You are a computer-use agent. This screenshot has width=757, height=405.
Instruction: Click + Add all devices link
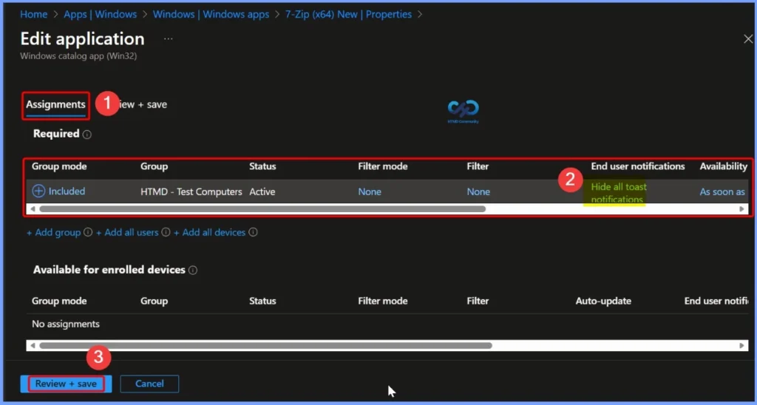209,232
